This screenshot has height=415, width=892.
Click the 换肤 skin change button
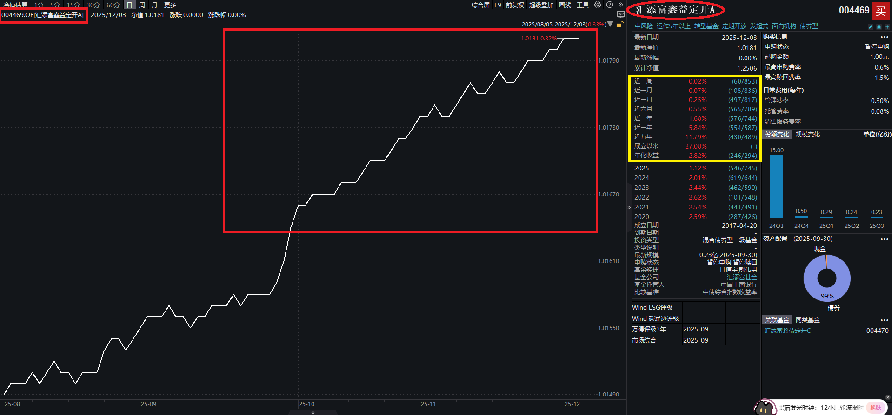coord(876,408)
